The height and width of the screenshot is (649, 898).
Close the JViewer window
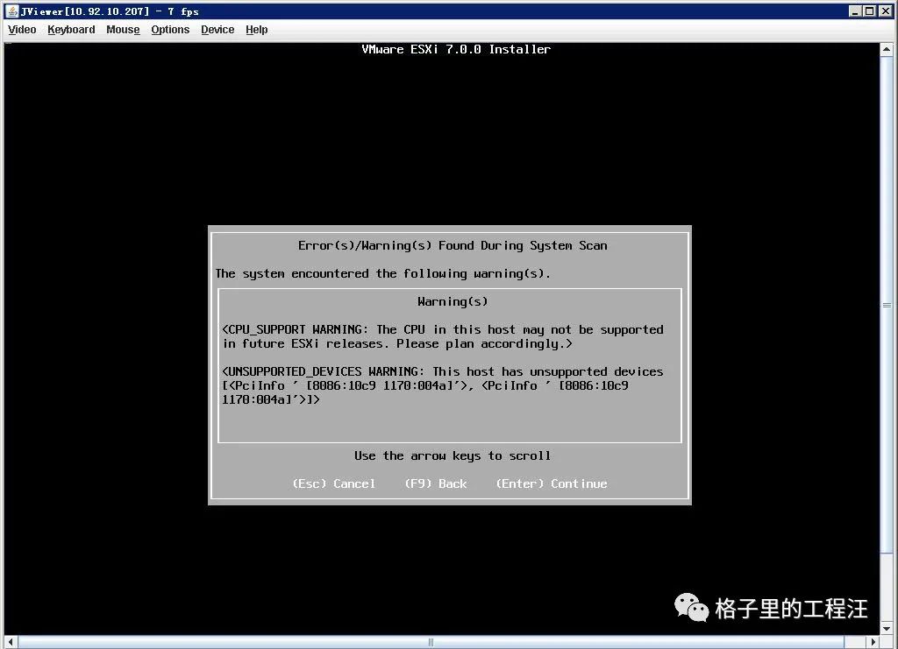[x=885, y=11]
